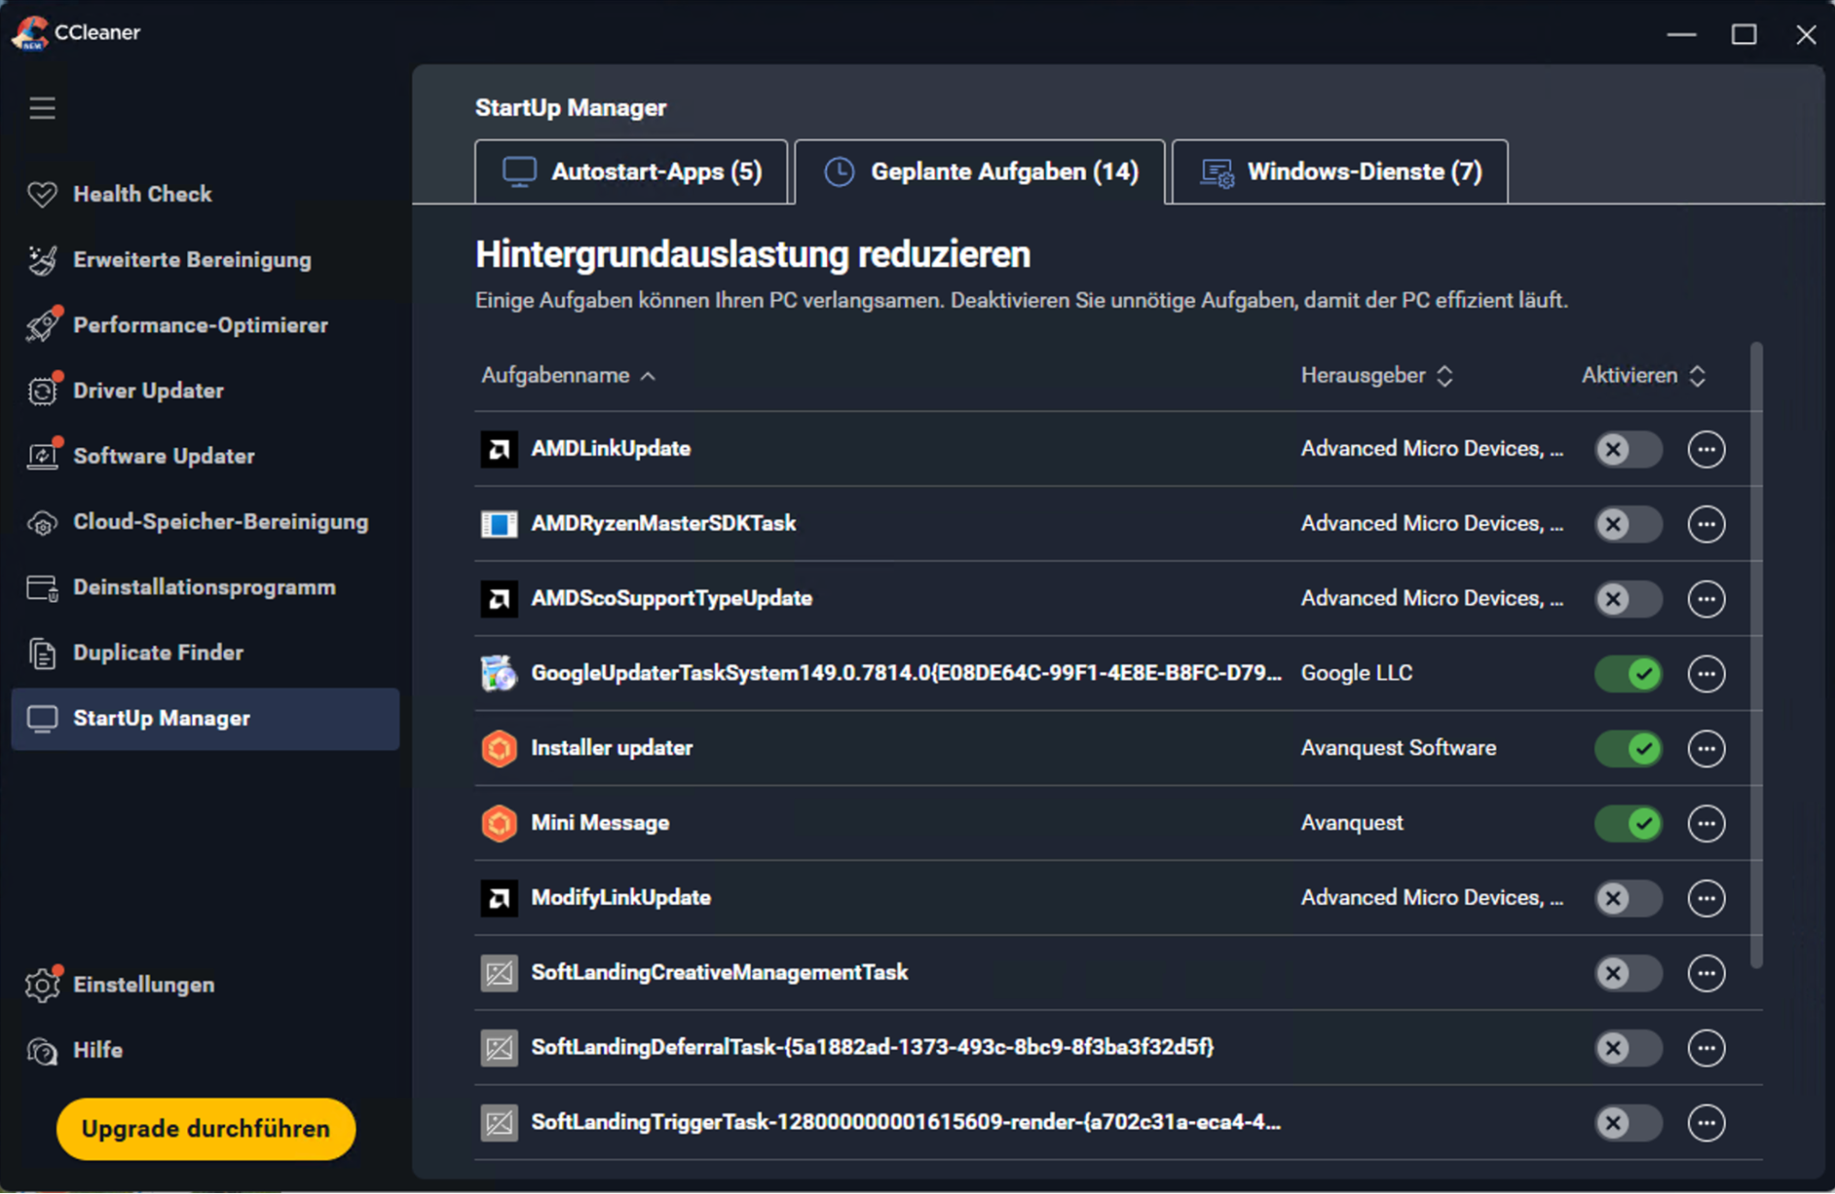The width and height of the screenshot is (1835, 1194).
Task: Click the SoftLandingDeferralTask placeholder icon
Action: 499,1048
